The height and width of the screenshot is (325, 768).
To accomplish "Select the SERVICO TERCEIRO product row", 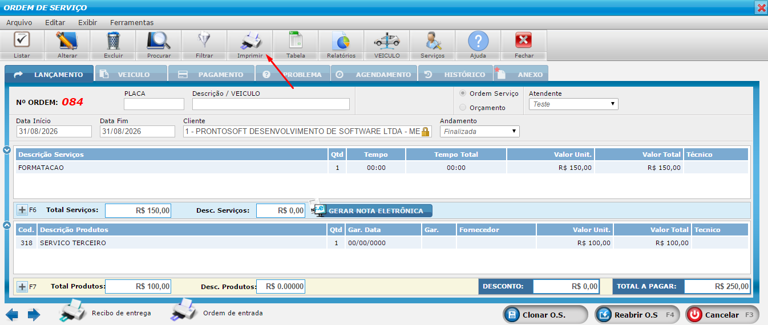I will point(382,243).
